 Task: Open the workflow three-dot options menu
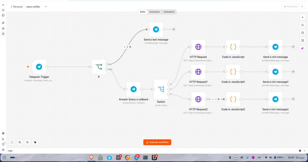tap(46, 7)
